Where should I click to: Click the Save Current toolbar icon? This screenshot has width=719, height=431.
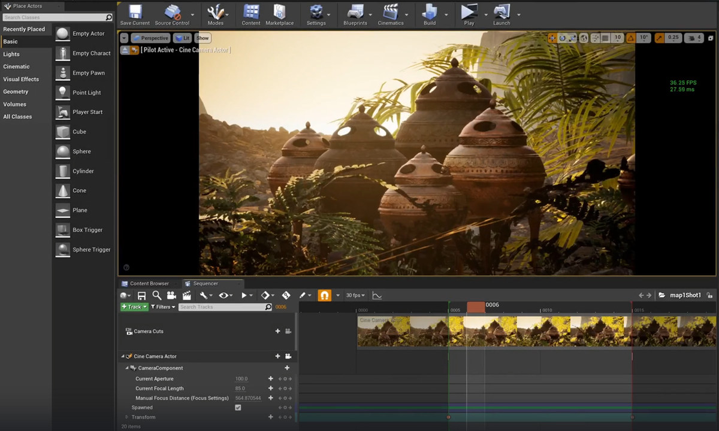click(x=135, y=14)
